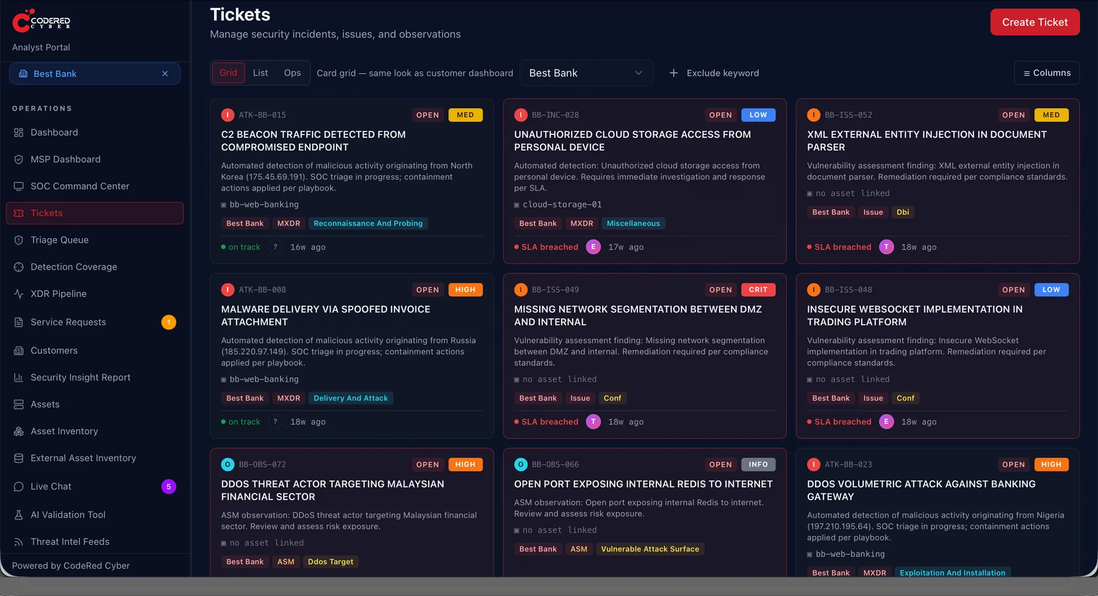Click the Asset Inventory boxes icon
The image size is (1098, 596).
pyautogui.click(x=19, y=431)
